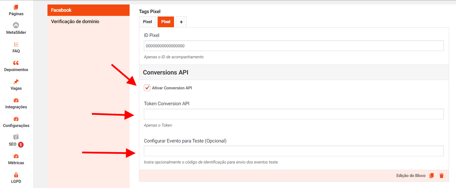Image resolution: width=456 pixels, height=188 pixels.
Task: Add a new Pixel tab with plus
Action: coord(181,22)
